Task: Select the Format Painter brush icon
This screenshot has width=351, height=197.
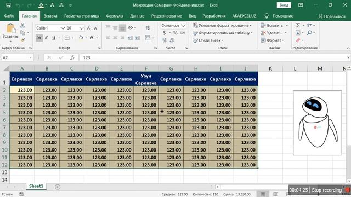Action: click(x=22, y=40)
